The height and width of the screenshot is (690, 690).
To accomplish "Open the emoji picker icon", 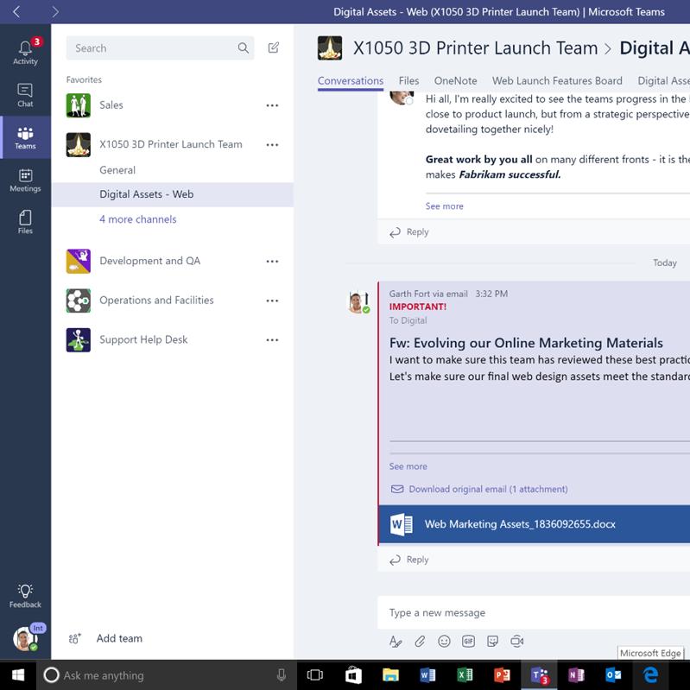I will [444, 641].
